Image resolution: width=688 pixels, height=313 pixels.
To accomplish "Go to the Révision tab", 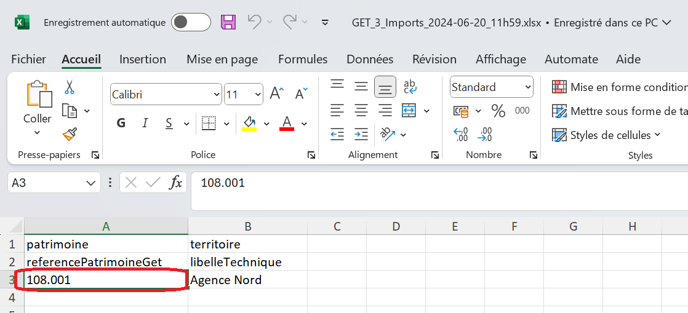I will point(434,59).
